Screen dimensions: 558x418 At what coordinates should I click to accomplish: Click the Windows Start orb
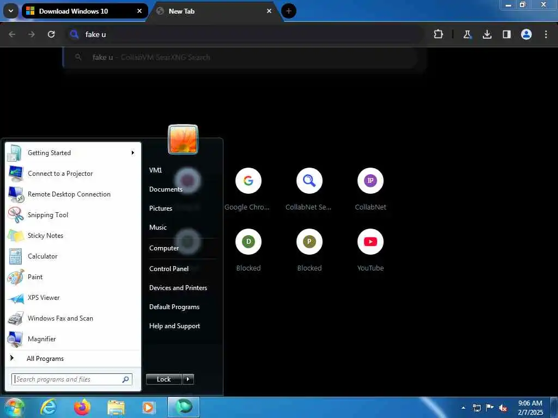(x=15, y=407)
